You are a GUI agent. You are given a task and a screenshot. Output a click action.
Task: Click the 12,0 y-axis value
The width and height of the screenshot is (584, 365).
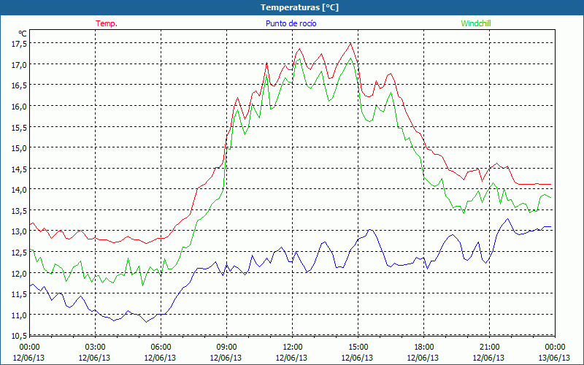click(20, 273)
